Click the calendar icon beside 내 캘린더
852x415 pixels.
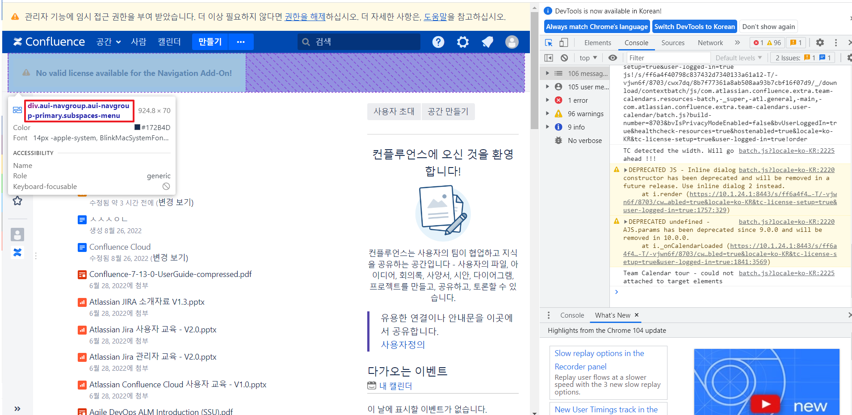point(372,385)
